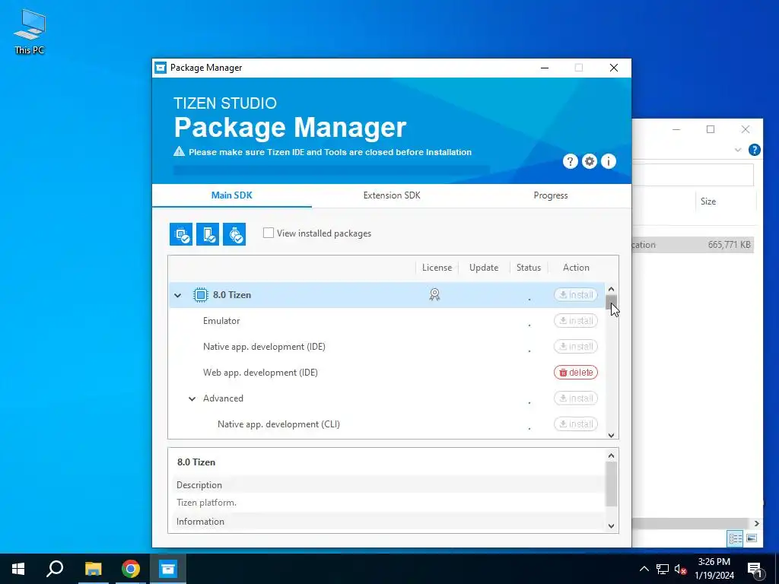Open the Package Manager help icon
779x584 pixels.
click(x=571, y=161)
